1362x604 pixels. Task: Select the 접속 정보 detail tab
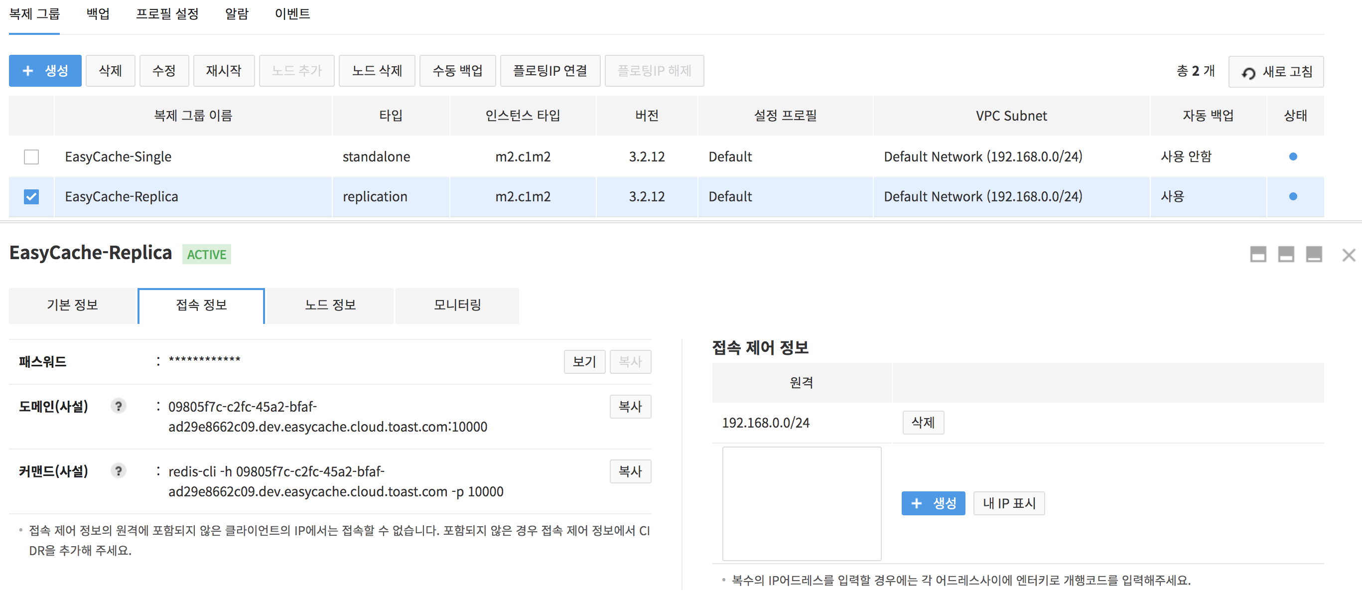201,305
